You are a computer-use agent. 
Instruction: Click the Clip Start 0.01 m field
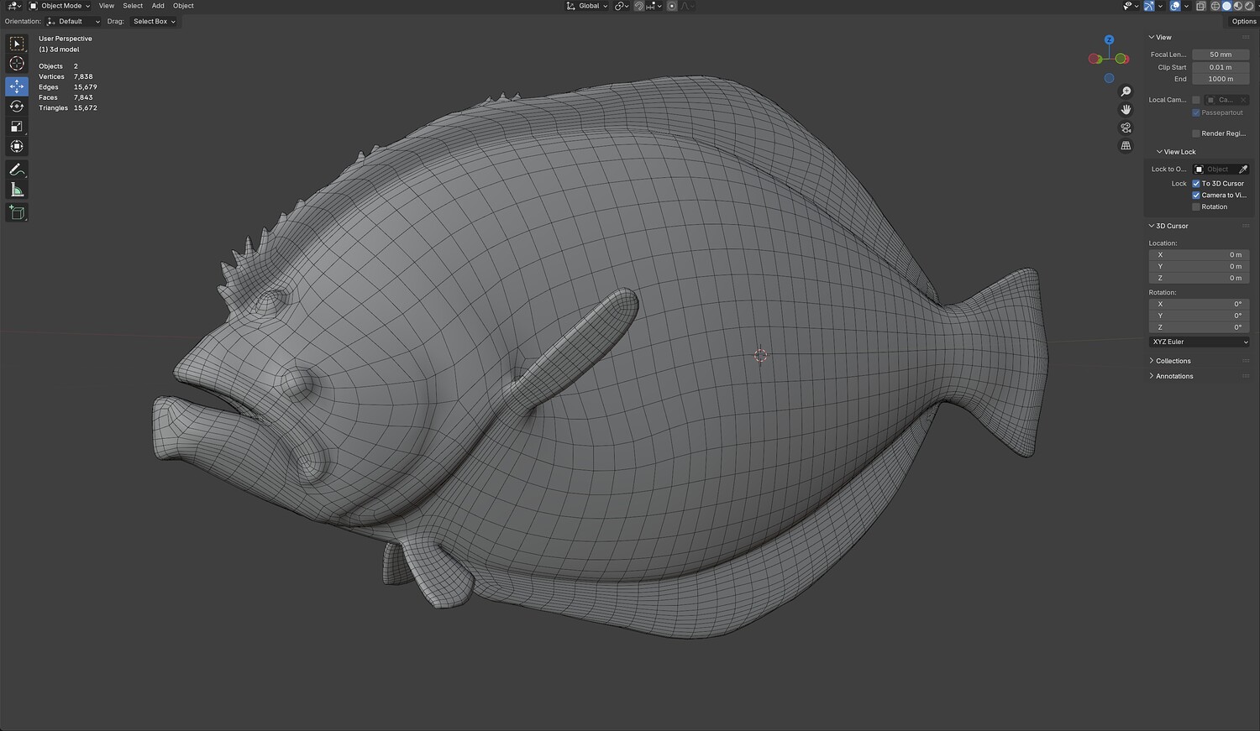(1221, 67)
